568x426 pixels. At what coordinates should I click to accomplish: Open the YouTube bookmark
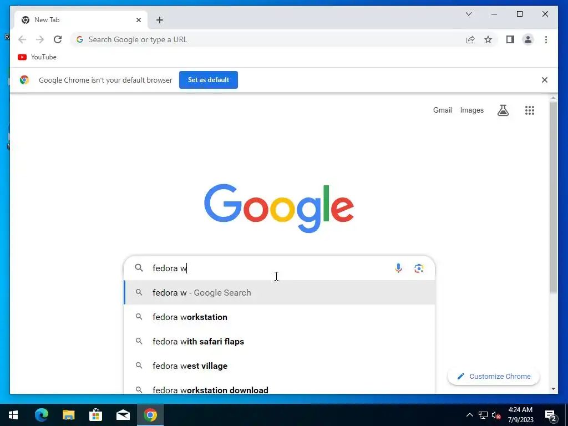coord(37,57)
